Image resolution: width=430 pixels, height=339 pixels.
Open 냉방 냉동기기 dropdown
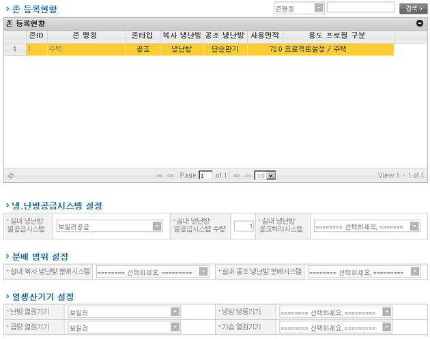[335, 312]
